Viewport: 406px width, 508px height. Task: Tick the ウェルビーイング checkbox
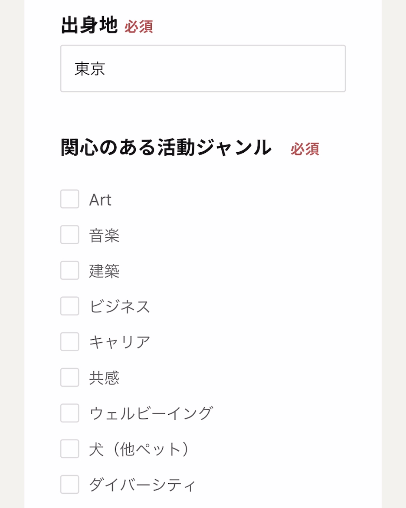pyautogui.click(x=70, y=413)
